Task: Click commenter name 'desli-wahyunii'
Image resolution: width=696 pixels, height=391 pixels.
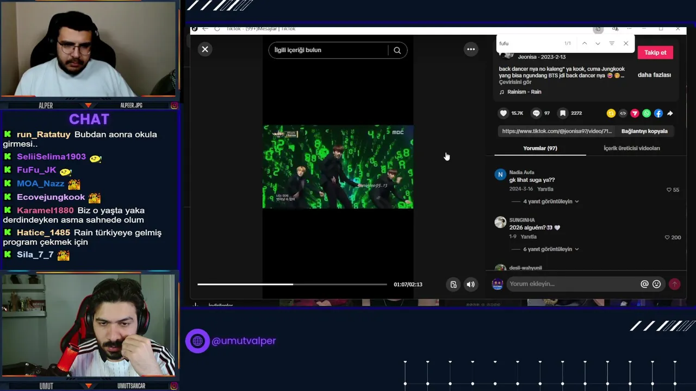Action: pyautogui.click(x=525, y=268)
